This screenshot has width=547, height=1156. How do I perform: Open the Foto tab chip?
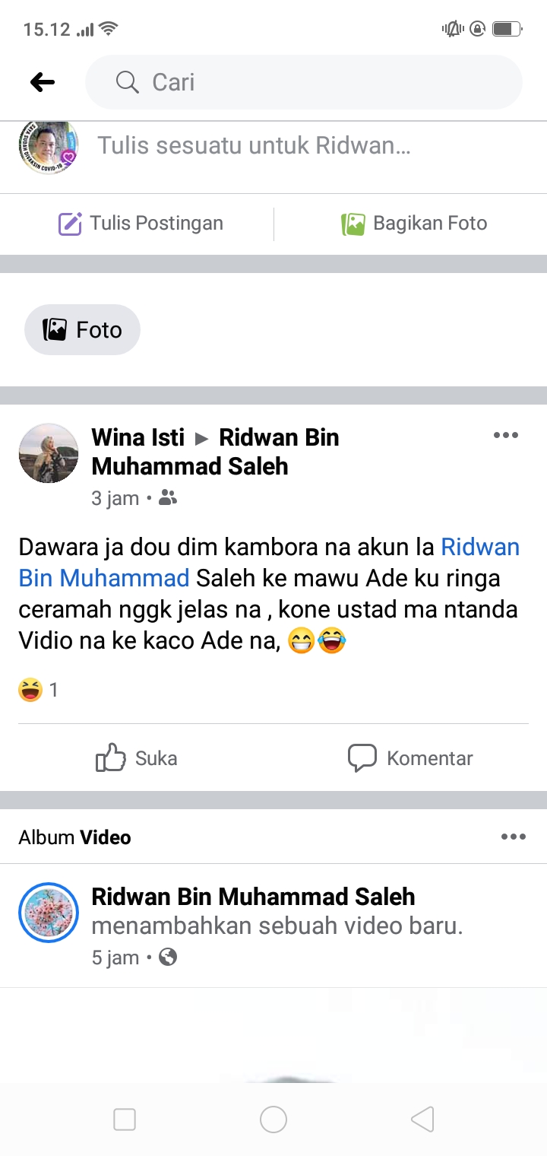point(82,329)
